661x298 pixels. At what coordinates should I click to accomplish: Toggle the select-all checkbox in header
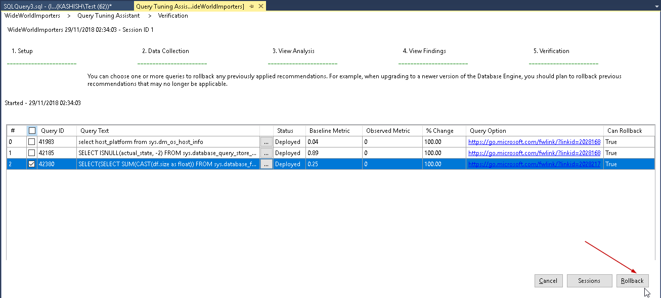pos(32,131)
